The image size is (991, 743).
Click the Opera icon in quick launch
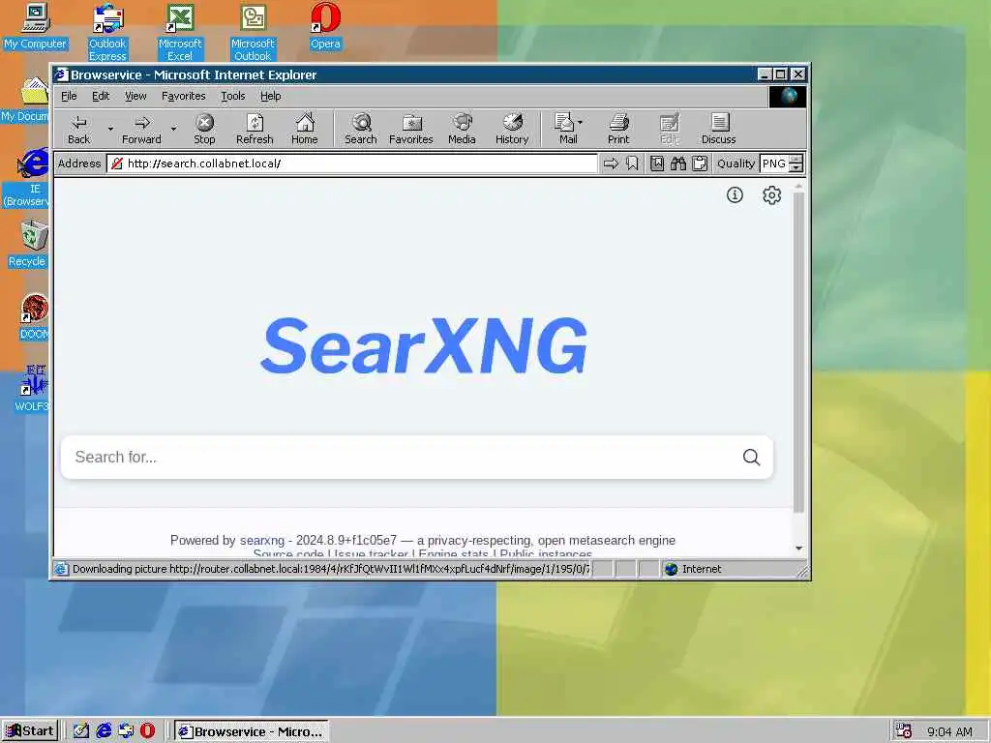point(147,731)
